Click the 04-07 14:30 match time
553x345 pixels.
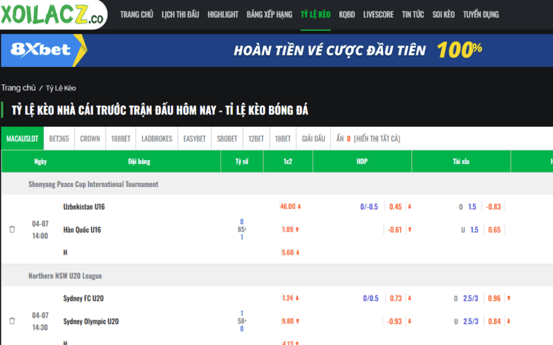[x=40, y=321]
